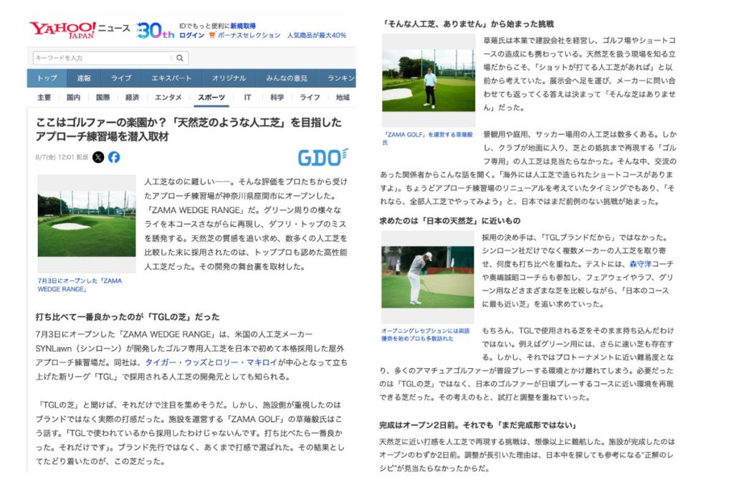Open the 国内 category
This screenshot has width=734, height=490.
[74, 98]
